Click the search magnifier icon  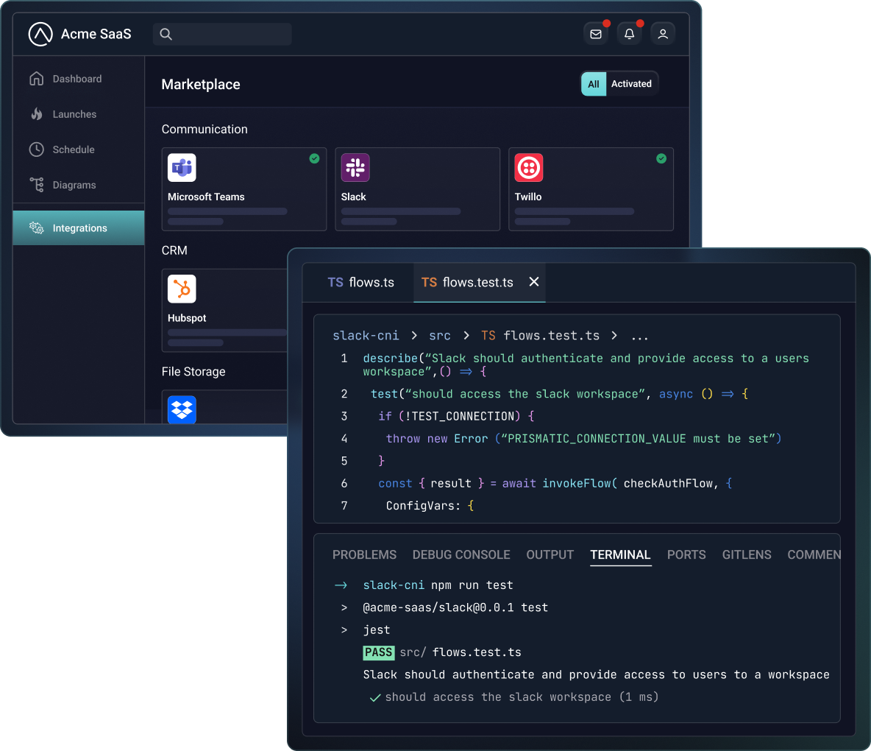point(166,34)
